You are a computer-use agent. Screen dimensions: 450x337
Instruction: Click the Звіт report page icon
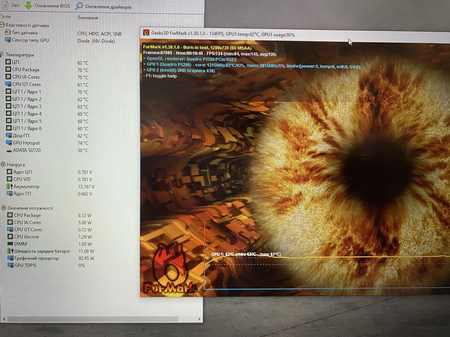pos(4,5)
